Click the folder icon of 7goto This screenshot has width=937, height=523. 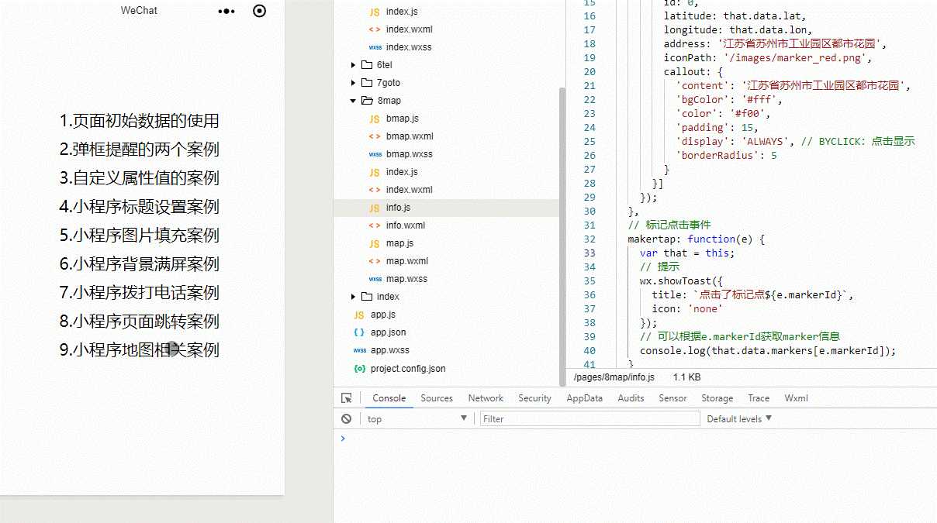click(367, 83)
